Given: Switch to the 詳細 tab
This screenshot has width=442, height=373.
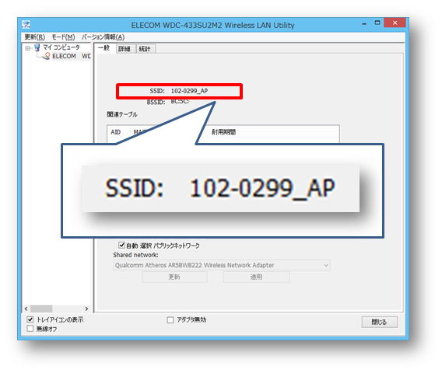Looking at the screenshot, I should click(x=125, y=49).
